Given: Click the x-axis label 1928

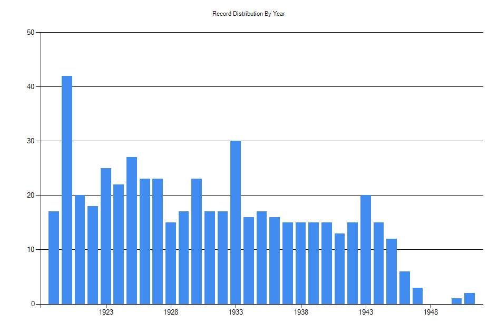Looking at the screenshot, I should pyautogui.click(x=171, y=312).
